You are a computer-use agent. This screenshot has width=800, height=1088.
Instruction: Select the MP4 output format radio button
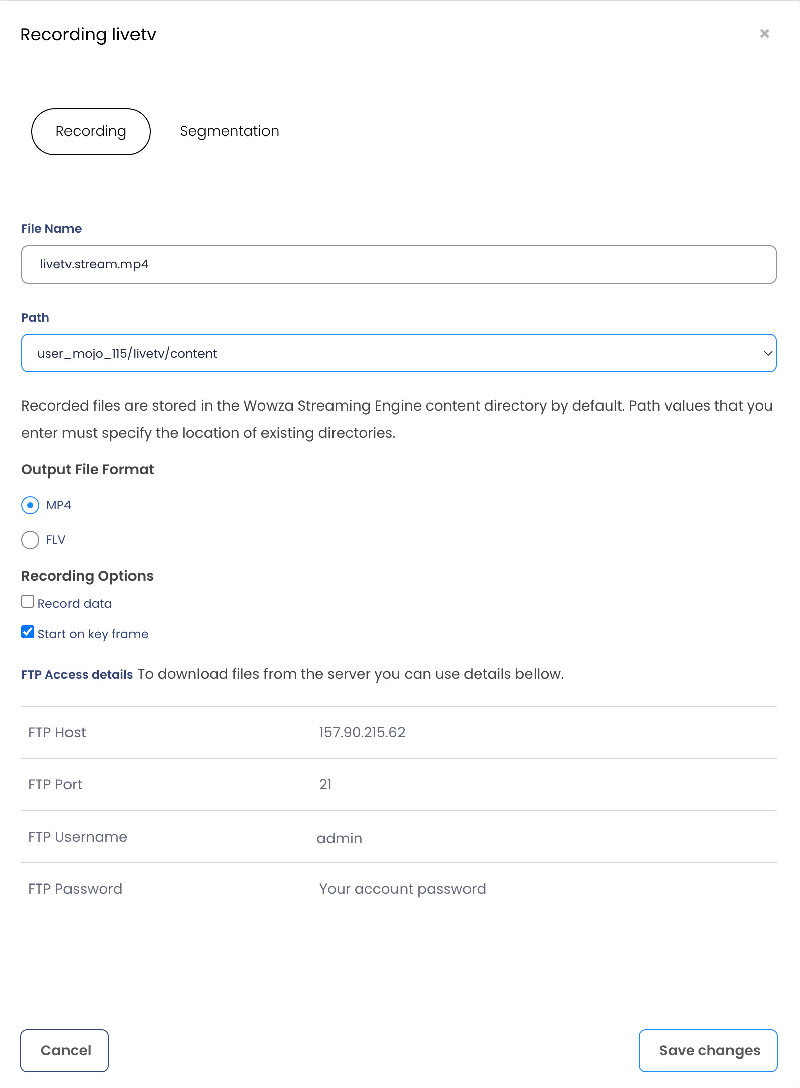point(30,505)
